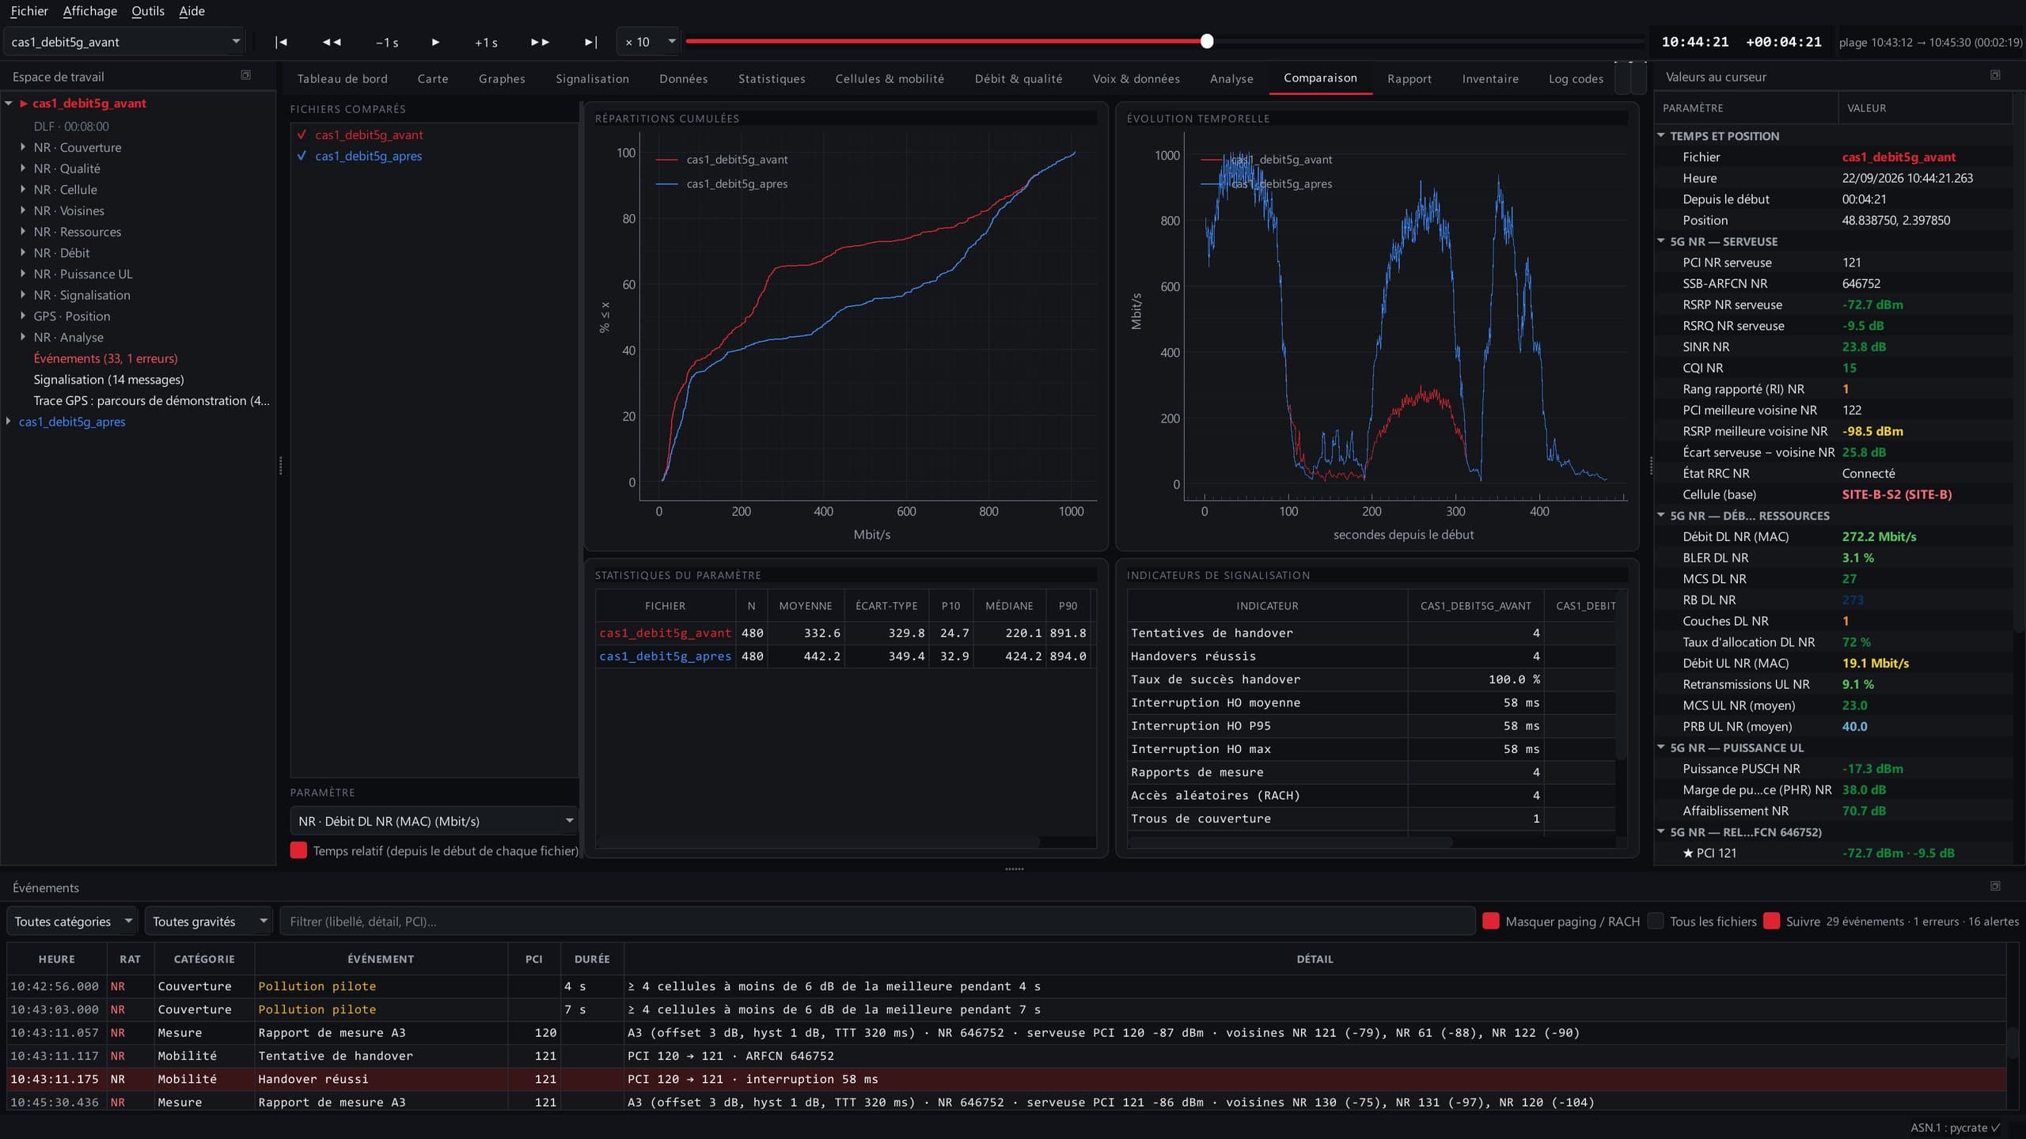Collapse 5G NR — SERVEUSE section
This screenshot has width=2026, height=1139.
click(x=1661, y=241)
